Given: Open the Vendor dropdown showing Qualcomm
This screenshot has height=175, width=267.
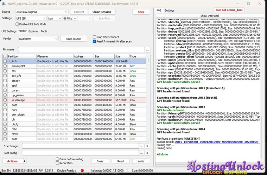Looking at the screenshot, I should click(38, 38).
